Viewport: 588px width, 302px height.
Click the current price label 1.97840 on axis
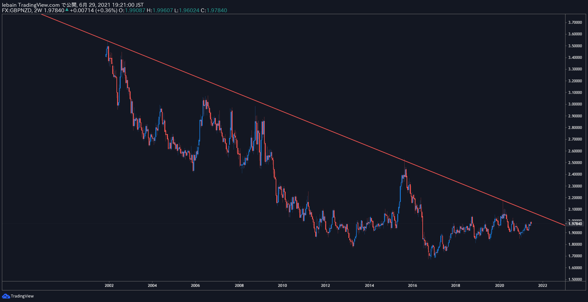point(575,224)
